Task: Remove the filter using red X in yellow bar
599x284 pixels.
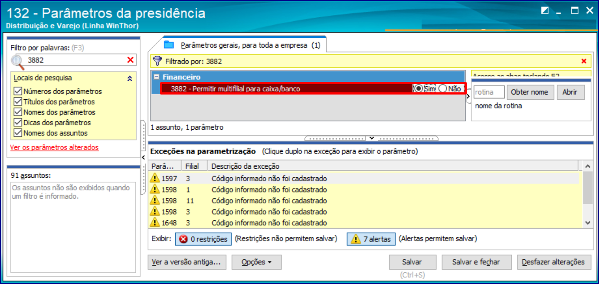Action: 584,61
